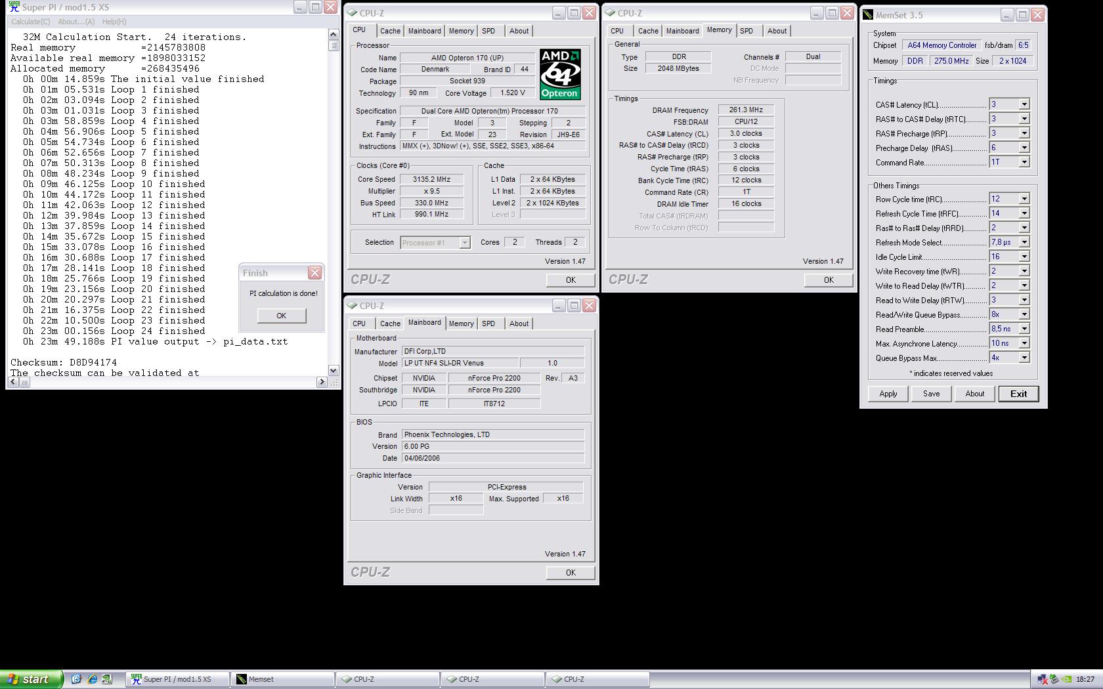
Task: Click Super PI scroll up arrow
Action: [334, 35]
